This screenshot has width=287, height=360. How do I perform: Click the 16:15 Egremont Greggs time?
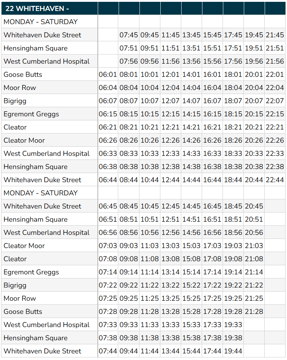tap(212, 114)
